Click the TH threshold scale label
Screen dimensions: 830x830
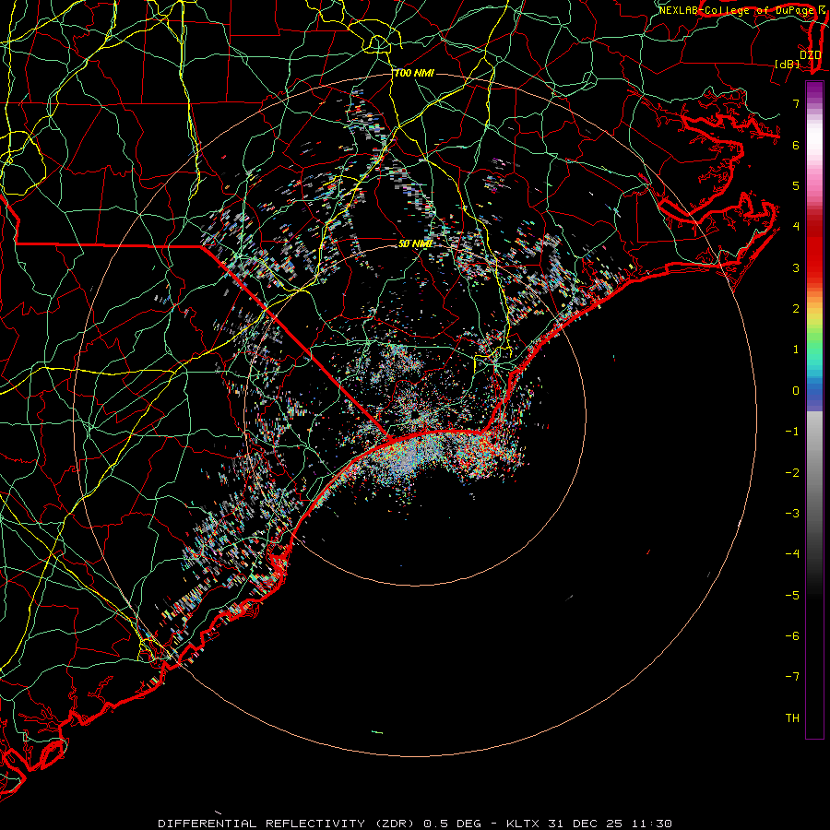[792, 718]
